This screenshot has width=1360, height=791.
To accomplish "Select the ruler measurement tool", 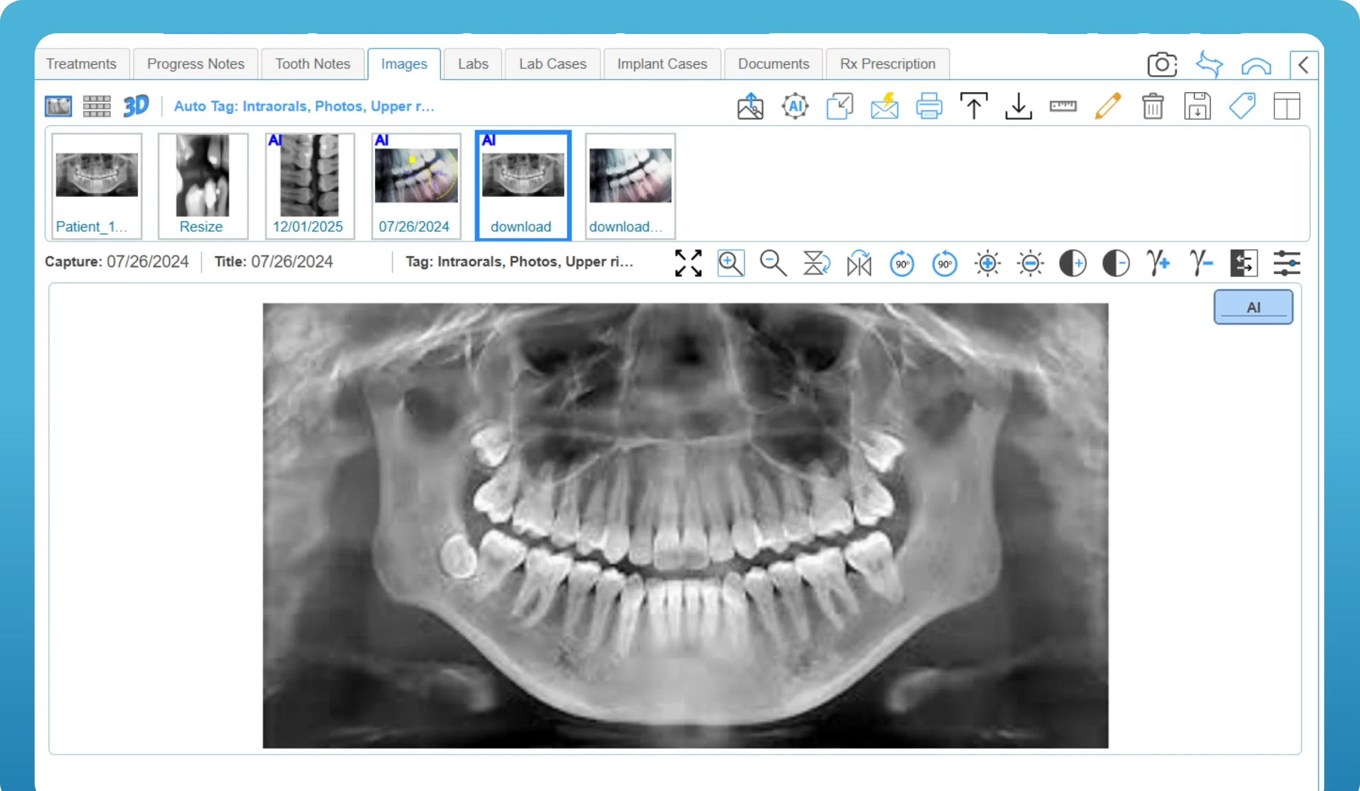I will 1062,106.
